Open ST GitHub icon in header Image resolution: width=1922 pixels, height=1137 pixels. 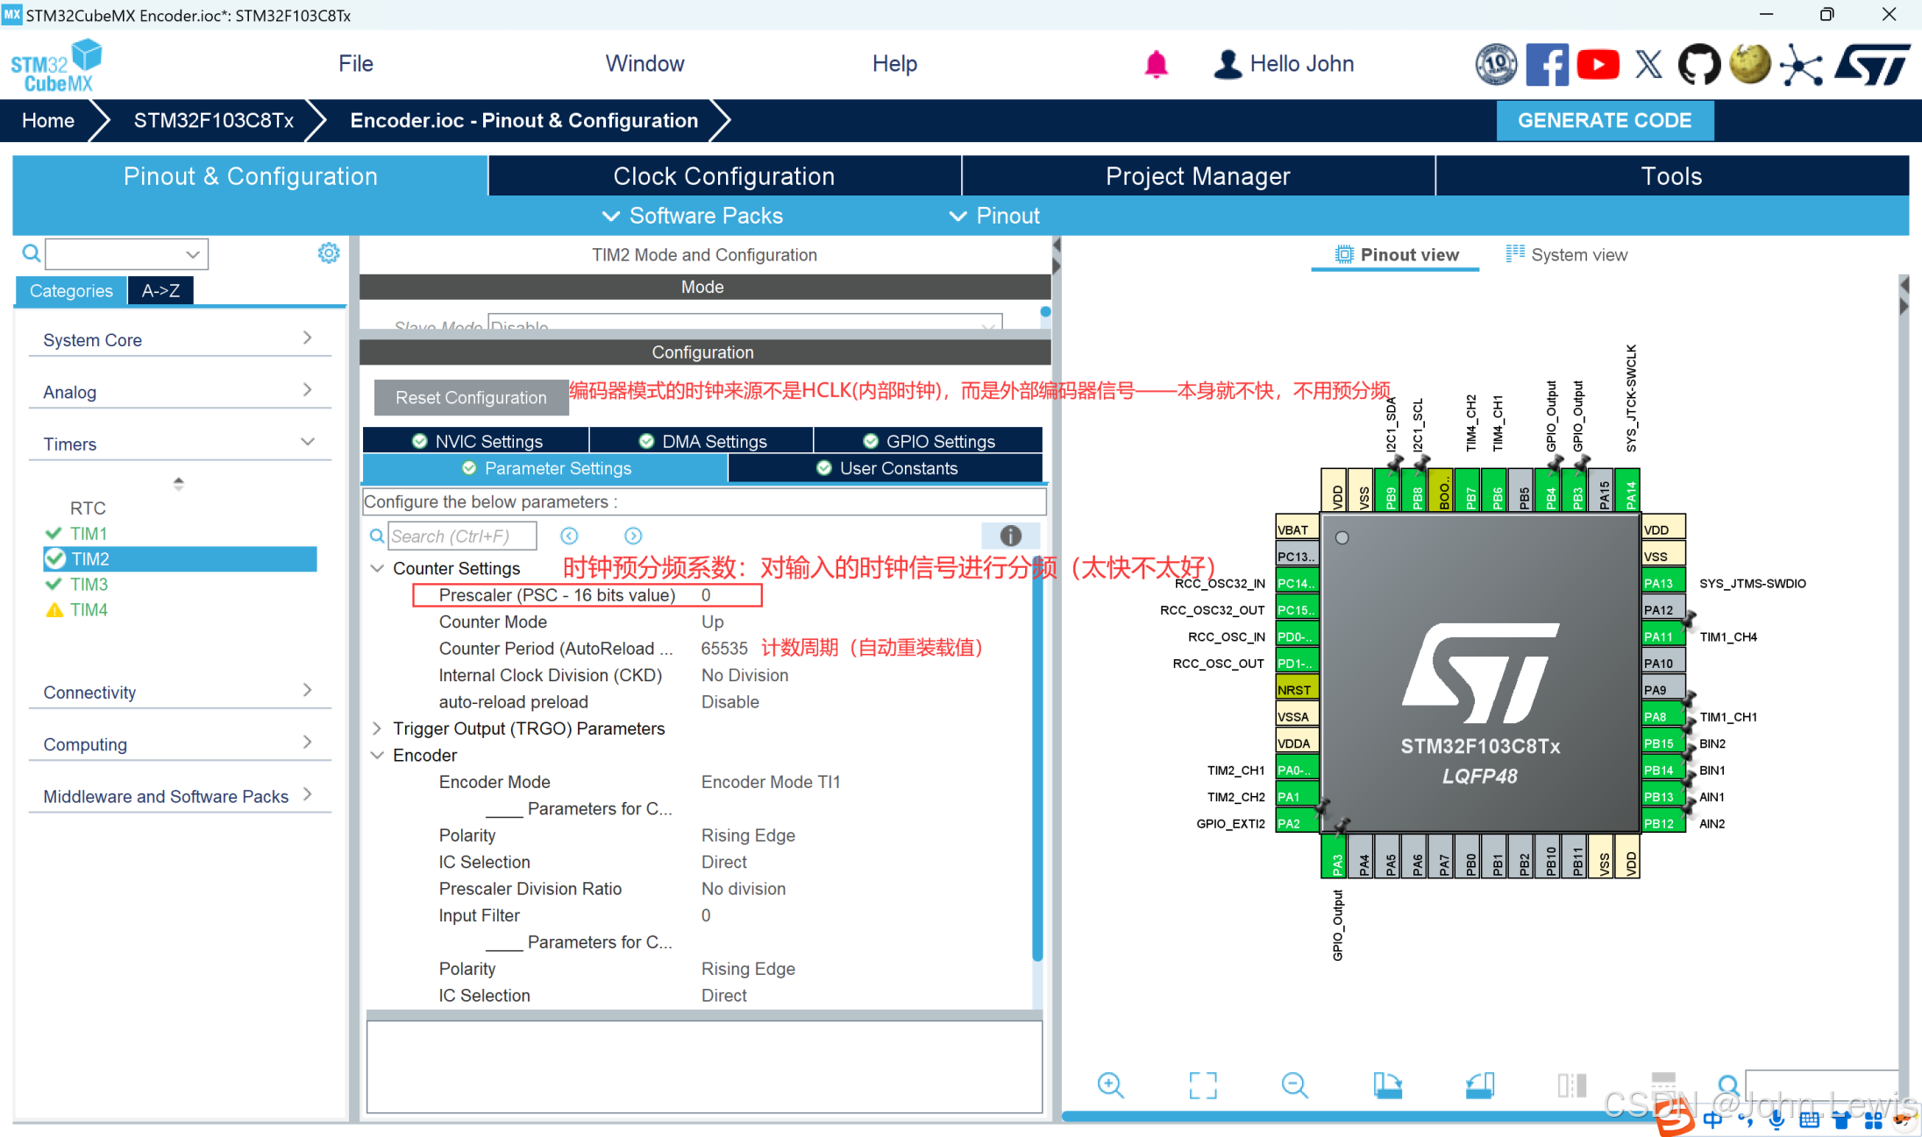(1698, 65)
